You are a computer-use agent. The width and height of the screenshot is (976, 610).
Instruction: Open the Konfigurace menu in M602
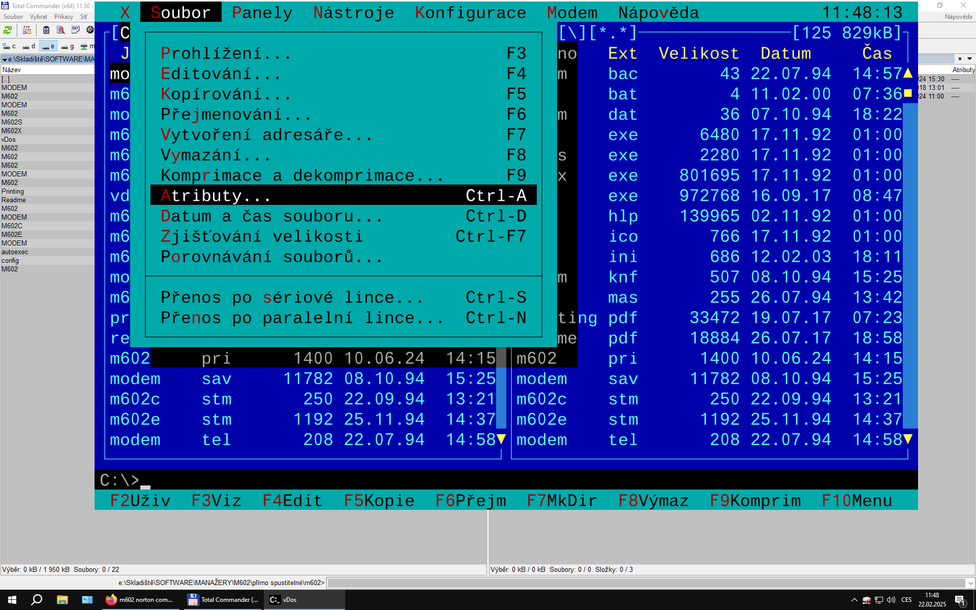tap(470, 12)
